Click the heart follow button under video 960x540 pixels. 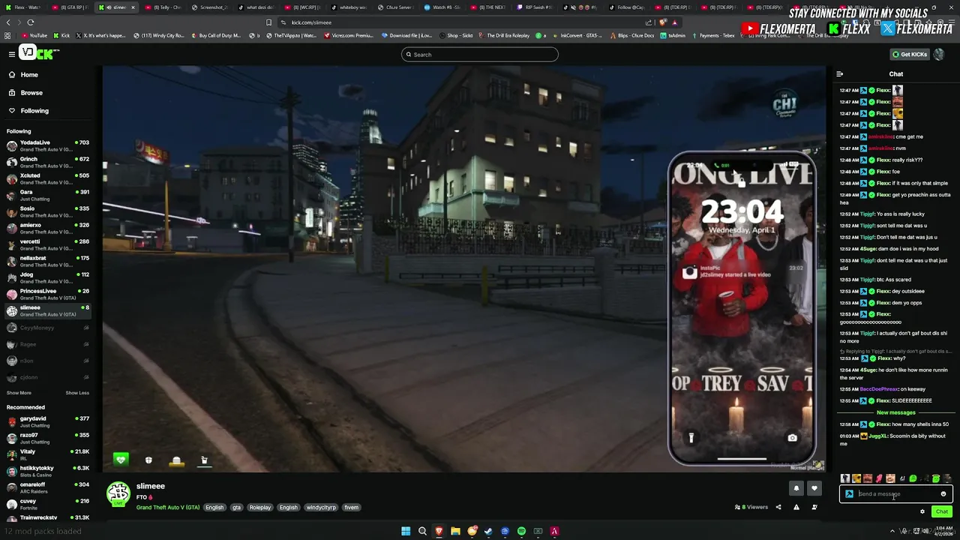pyautogui.click(x=814, y=488)
